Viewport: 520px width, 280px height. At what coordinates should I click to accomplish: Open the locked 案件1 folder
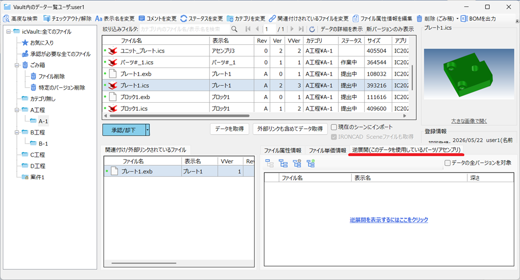click(33, 177)
